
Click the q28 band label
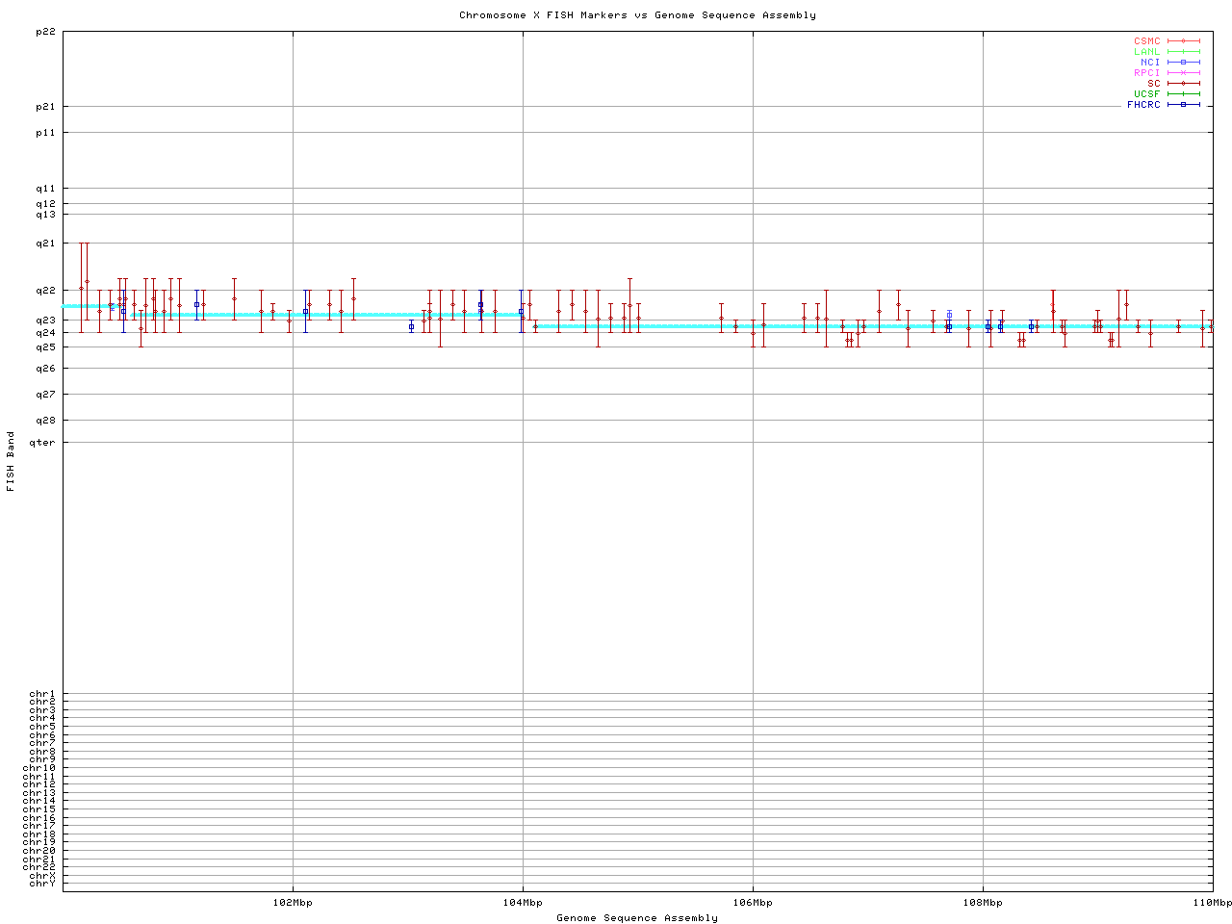(45, 421)
